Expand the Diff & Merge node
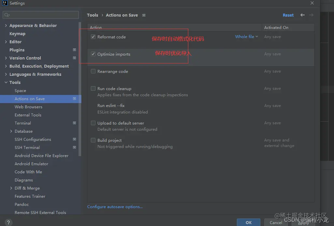Viewport: 334px width, 226px height. [x=11, y=188]
